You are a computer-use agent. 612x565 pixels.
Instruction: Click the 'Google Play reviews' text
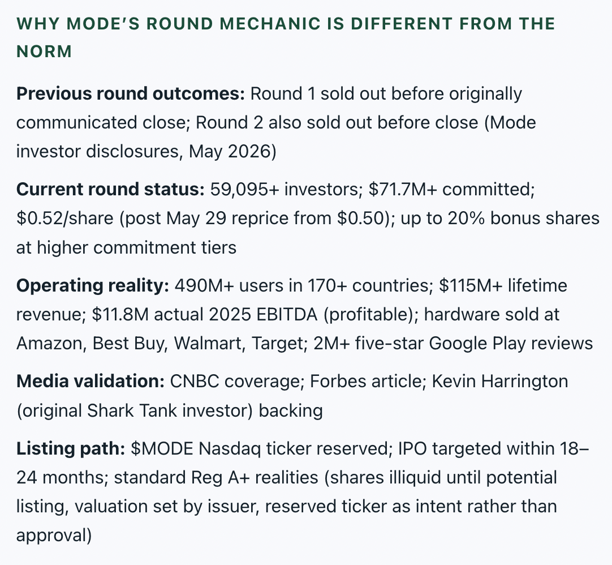[511, 344]
